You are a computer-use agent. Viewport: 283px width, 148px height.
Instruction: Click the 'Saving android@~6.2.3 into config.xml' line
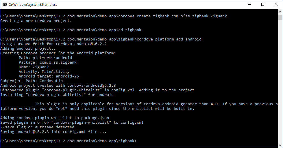pos(53,132)
